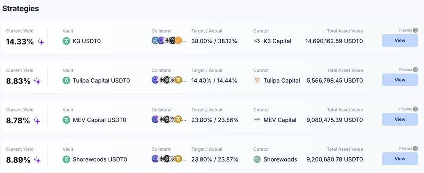424x173 pixels.
Task: Click the 14,690,162.59 USDT0 total asset value
Action: (x=334, y=41)
